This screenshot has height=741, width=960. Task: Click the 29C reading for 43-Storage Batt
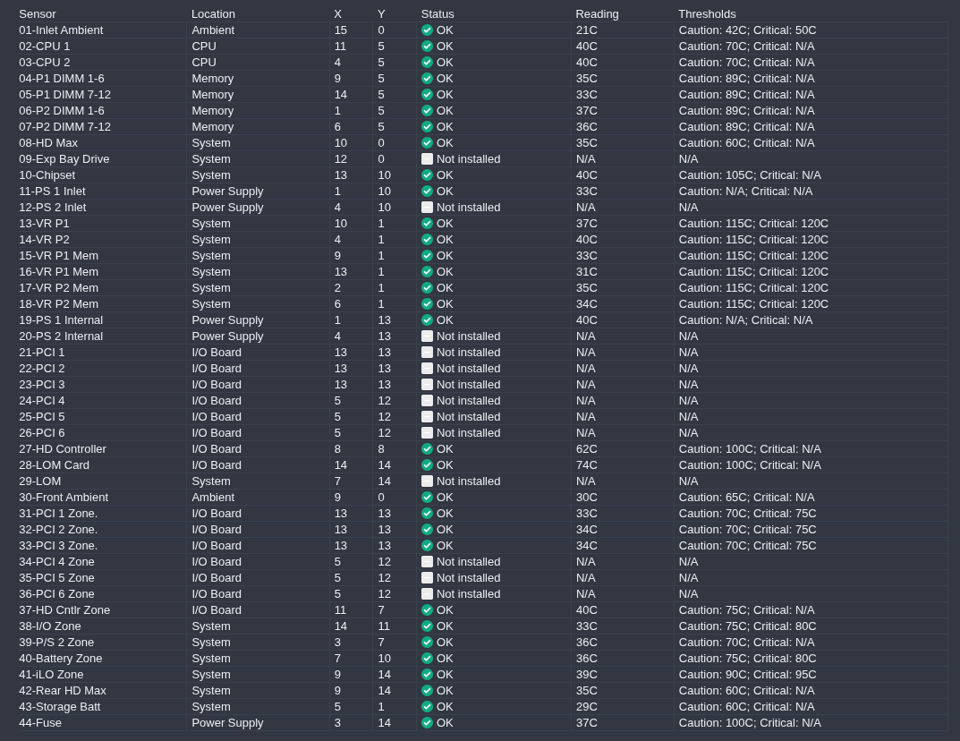[x=587, y=707]
